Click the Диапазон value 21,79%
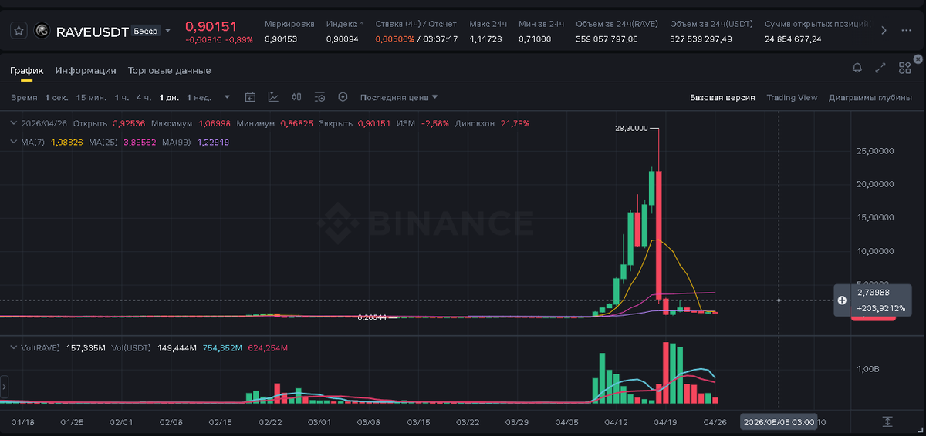This screenshot has height=436, width=926. [515, 123]
